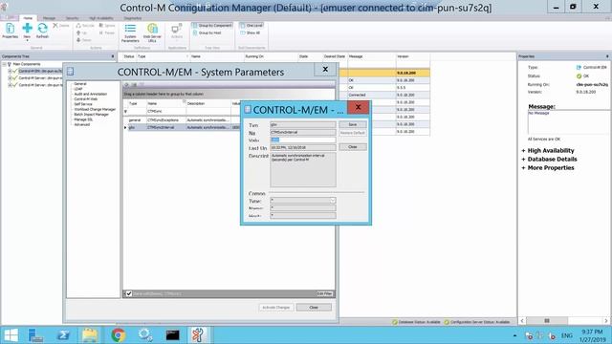
Task: Pin the Properties panel
Action: [607, 56]
